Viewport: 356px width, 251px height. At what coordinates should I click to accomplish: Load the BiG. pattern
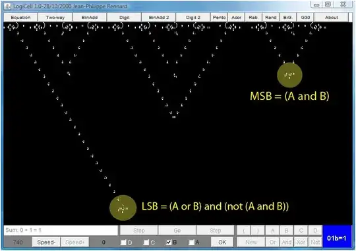coord(288,18)
